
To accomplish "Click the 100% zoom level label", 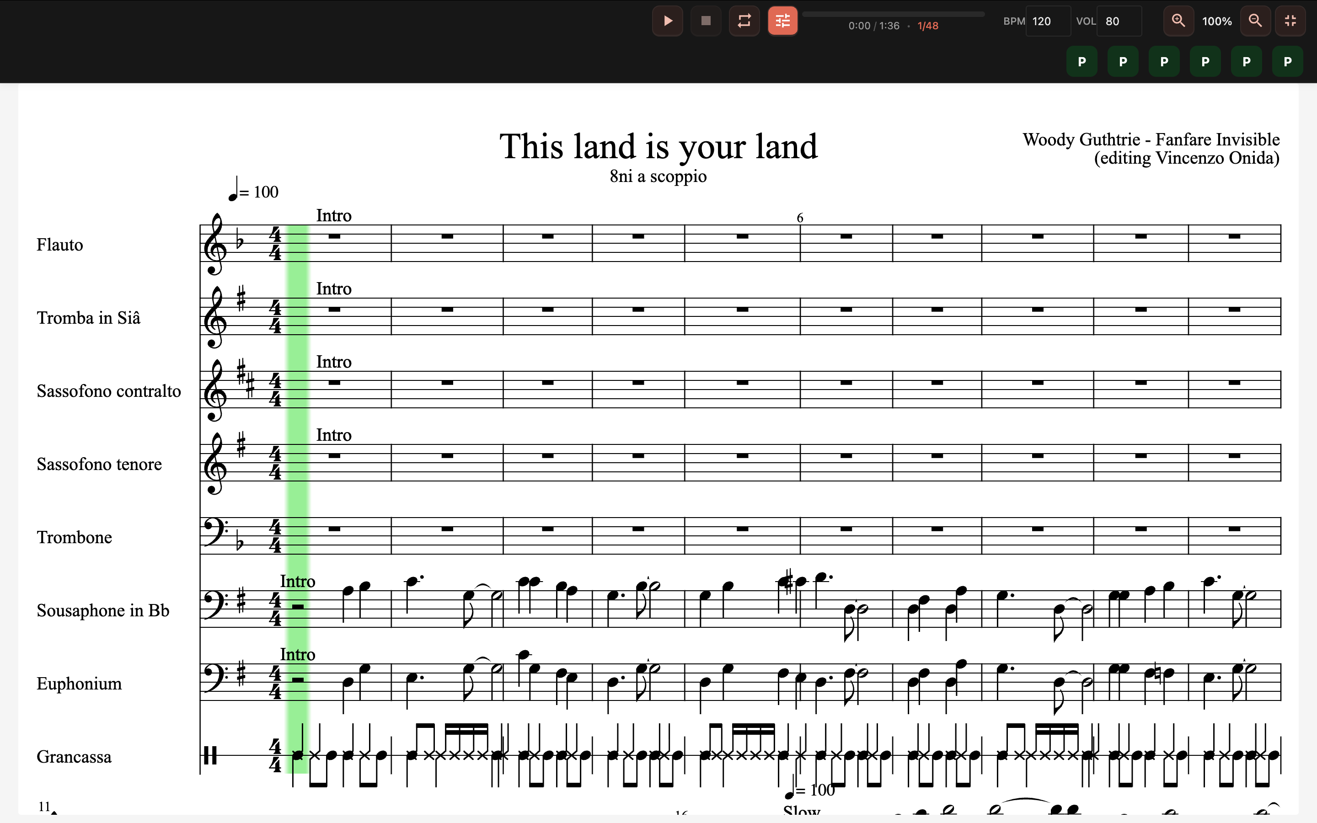I will [x=1217, y=21].
